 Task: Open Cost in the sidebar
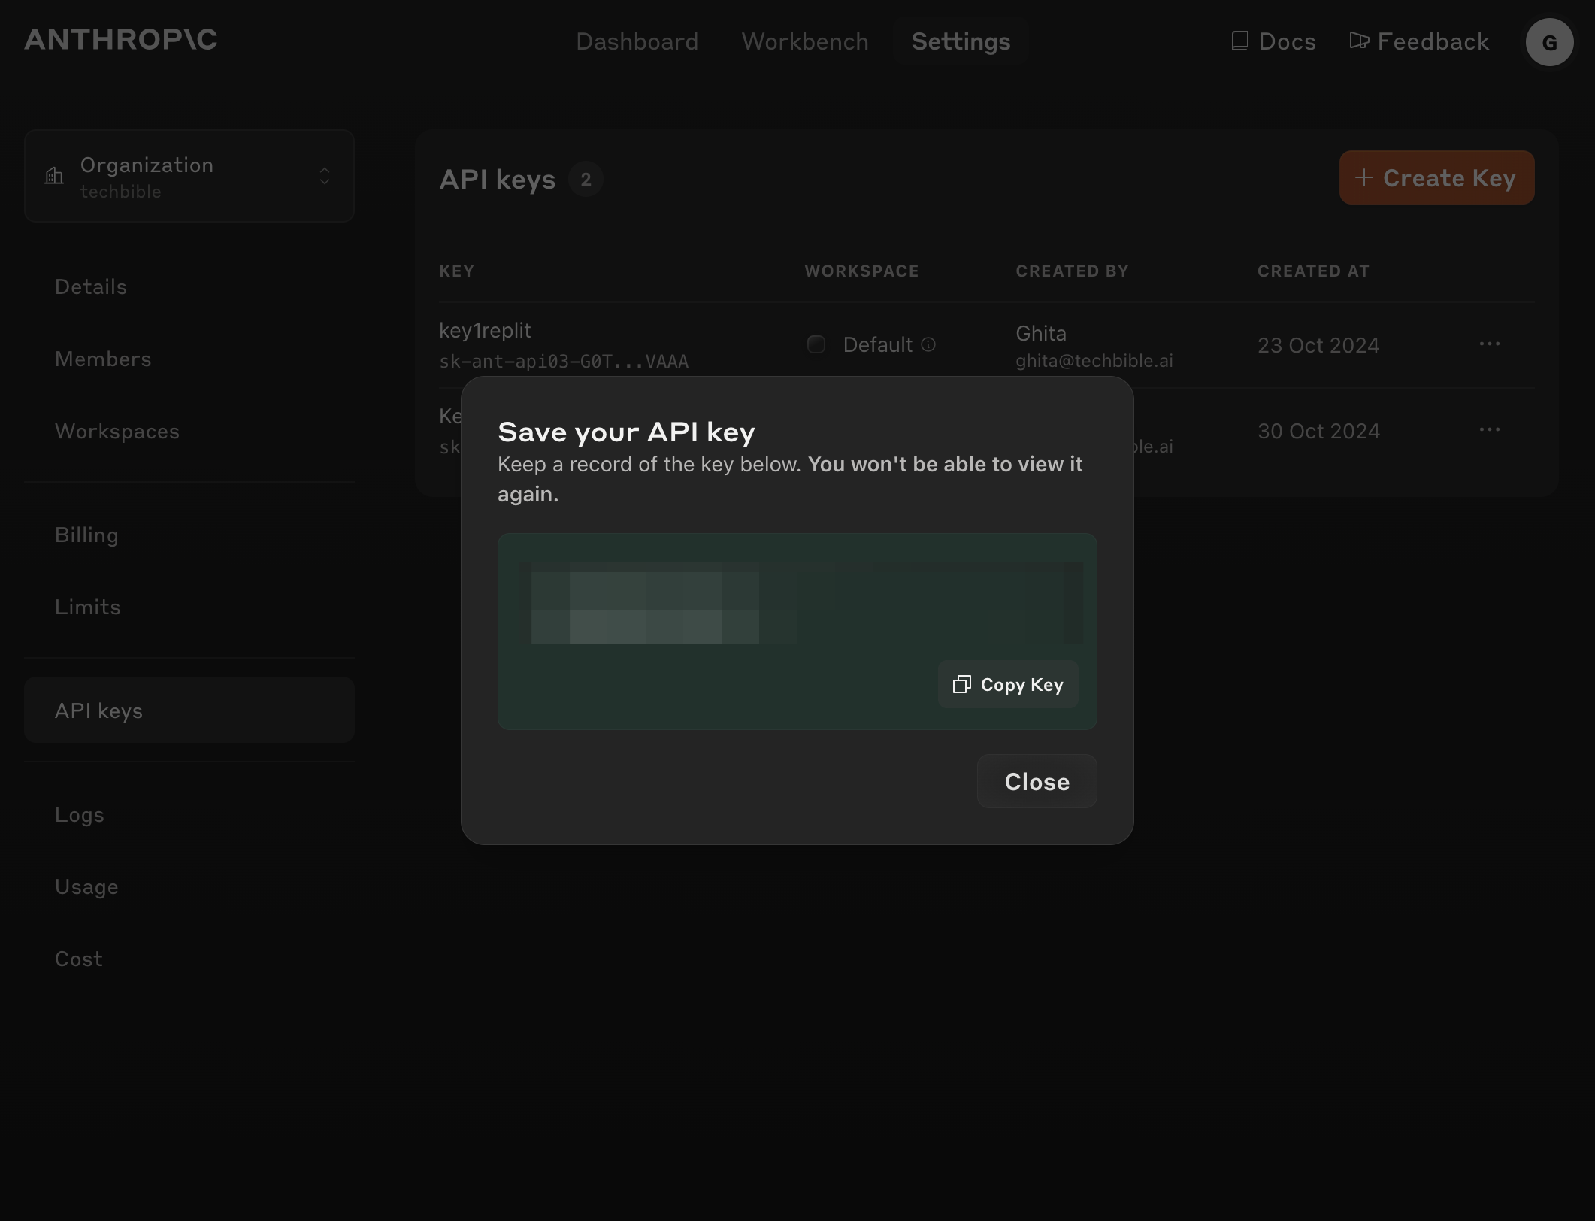[x=78, y=959]
